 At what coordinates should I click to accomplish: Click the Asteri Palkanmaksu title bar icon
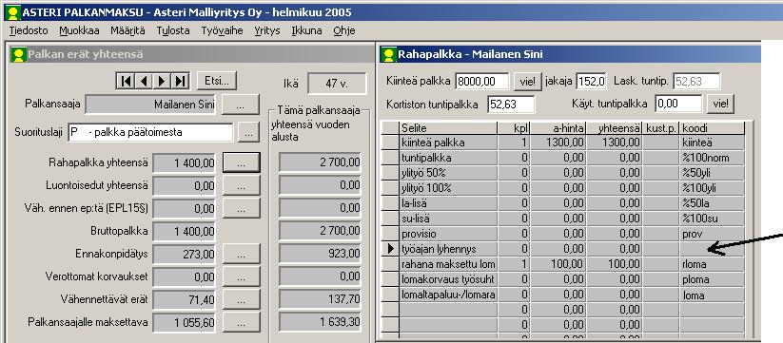tap(13, 12)
